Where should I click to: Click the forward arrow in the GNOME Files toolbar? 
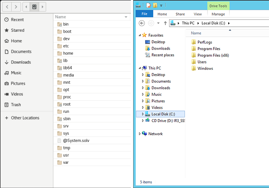click(16, 7)
